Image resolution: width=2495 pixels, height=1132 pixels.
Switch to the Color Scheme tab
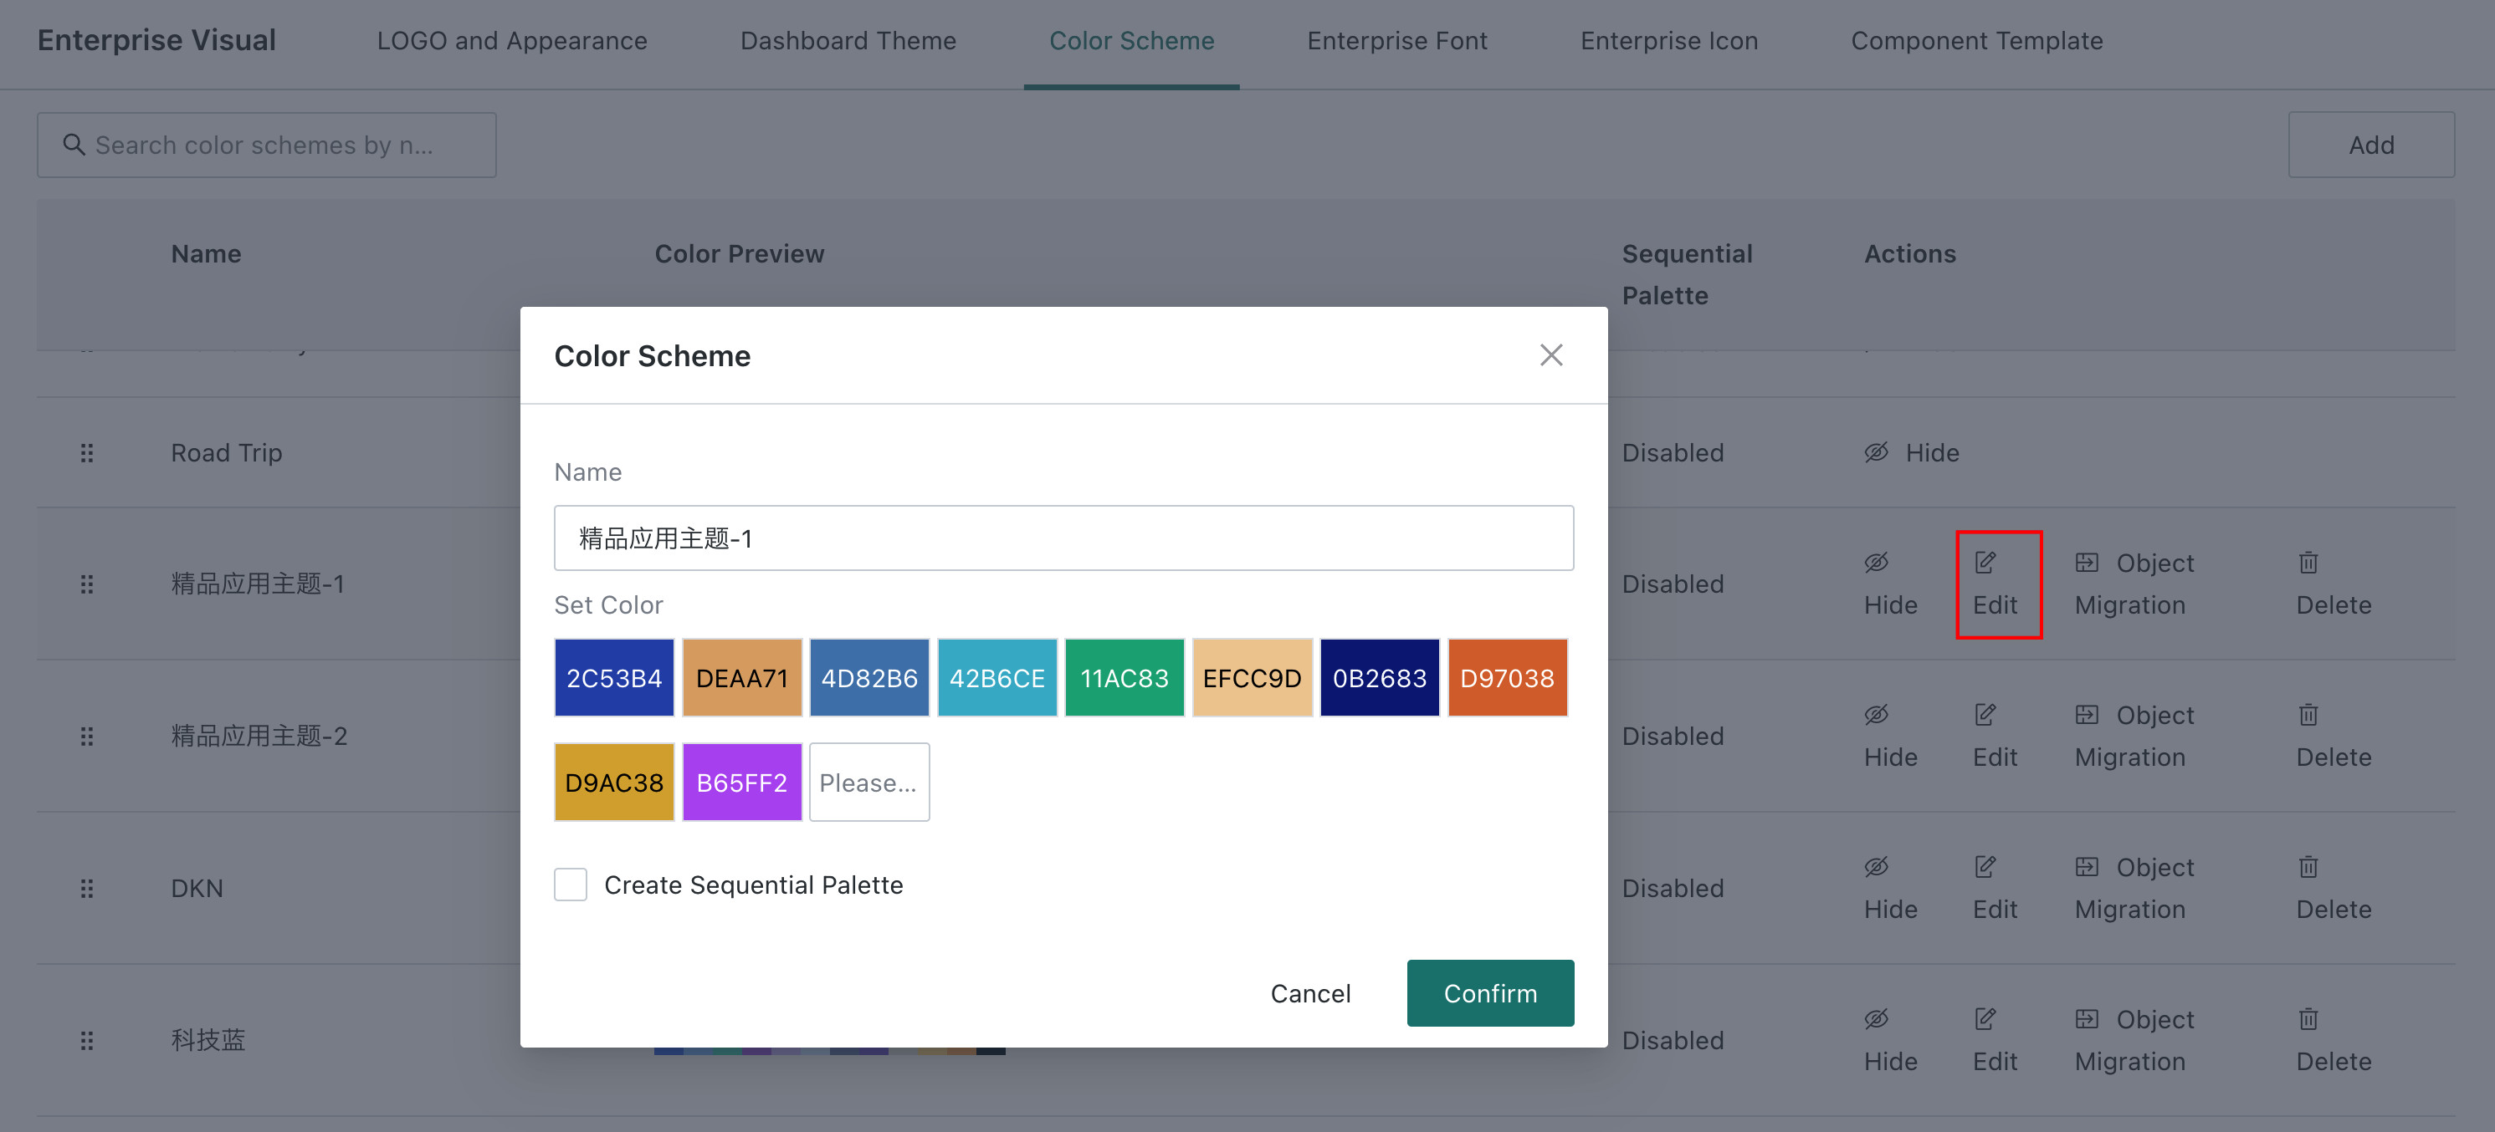(1131, 41)
